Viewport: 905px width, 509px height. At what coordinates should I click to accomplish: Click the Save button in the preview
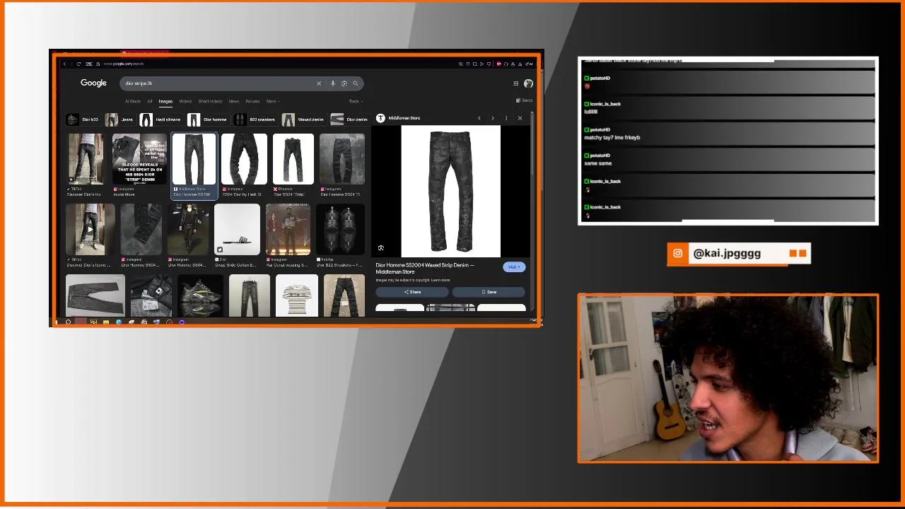tap(489, 292)
